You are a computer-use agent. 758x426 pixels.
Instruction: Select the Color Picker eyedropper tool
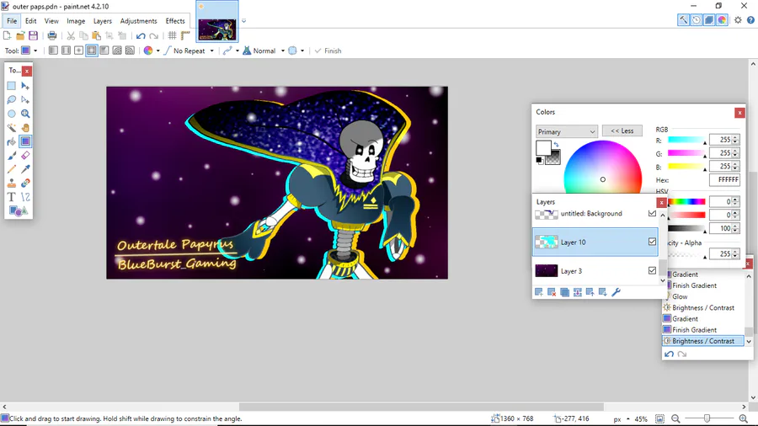[x=25, y=169]
